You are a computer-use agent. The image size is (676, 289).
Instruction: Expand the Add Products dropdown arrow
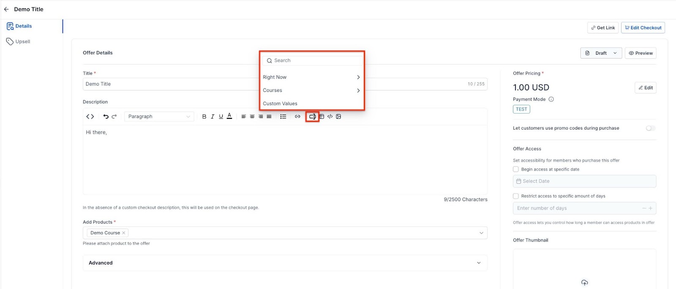pos(481,233)
